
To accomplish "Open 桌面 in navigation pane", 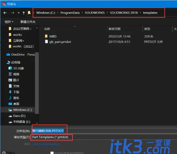I will tap(14, 104).
